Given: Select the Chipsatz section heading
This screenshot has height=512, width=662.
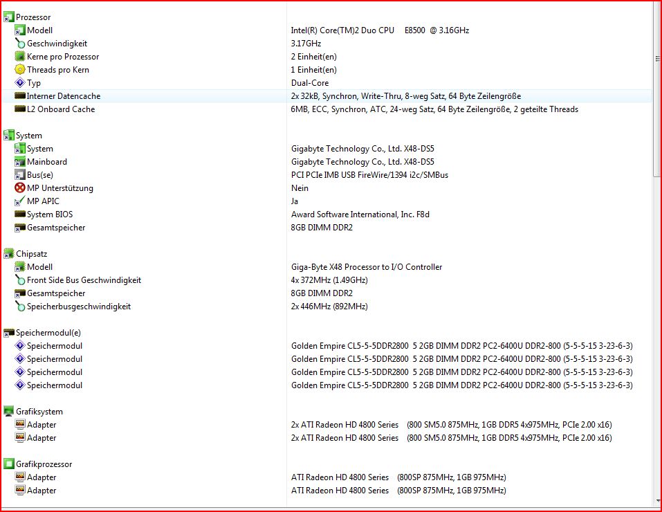Looking at the screenshot, I should pyautogui.click(x=32, y=254).
